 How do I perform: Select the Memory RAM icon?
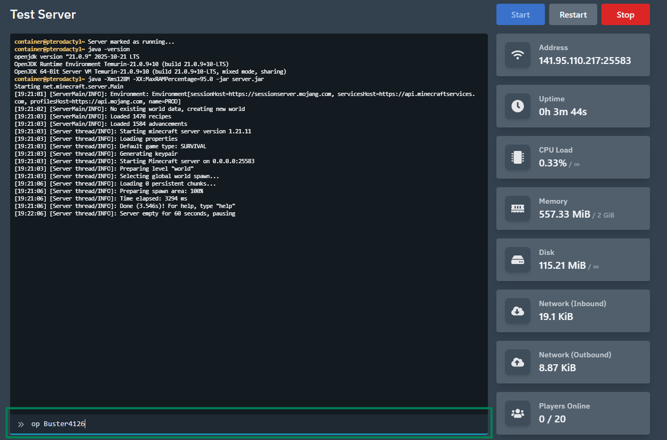tap(517, 209)
